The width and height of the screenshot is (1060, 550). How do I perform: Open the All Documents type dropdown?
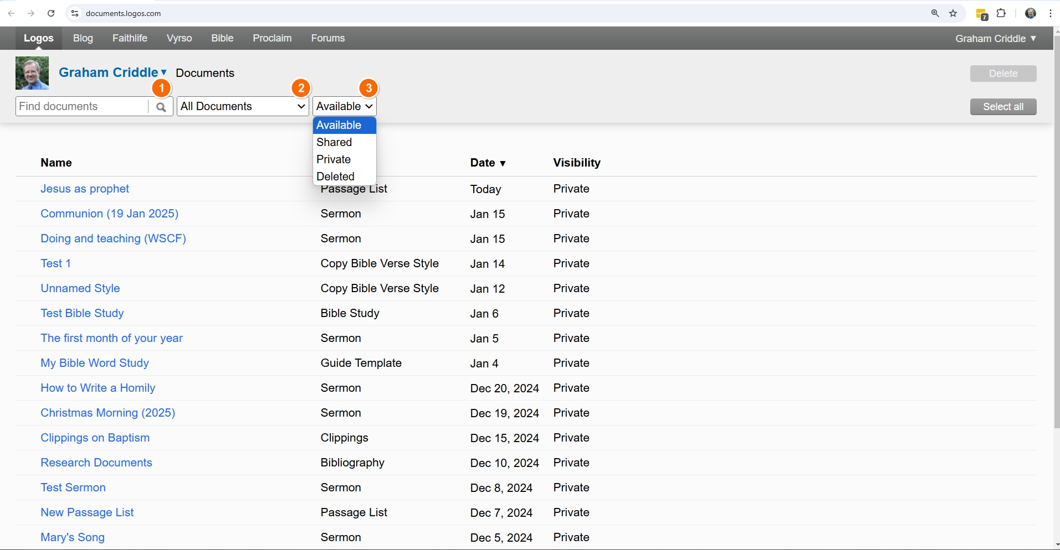click(243, 106)
